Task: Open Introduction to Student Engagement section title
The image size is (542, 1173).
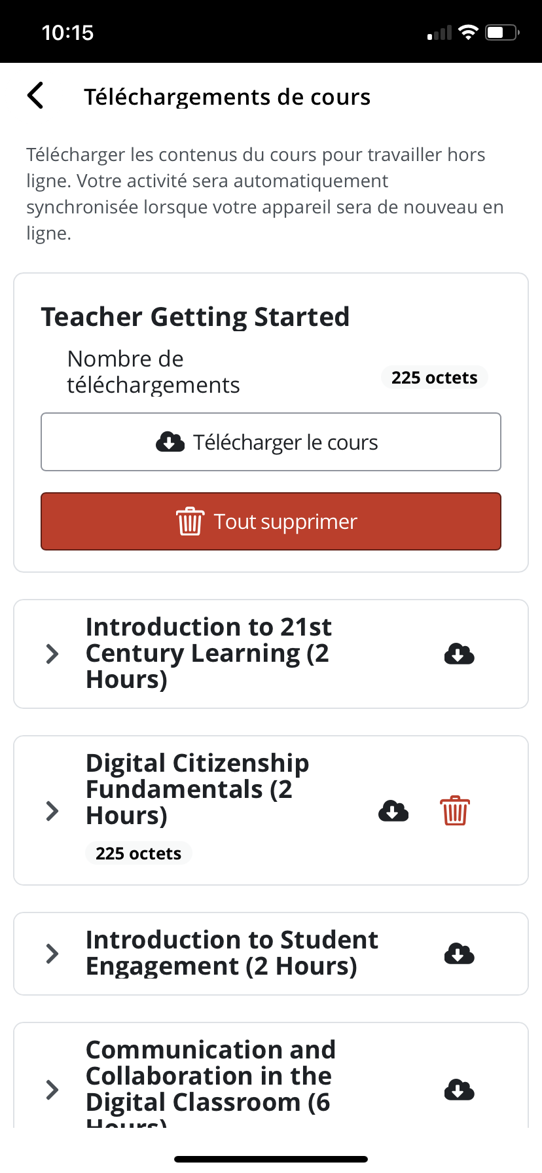Action: [232, 953]
